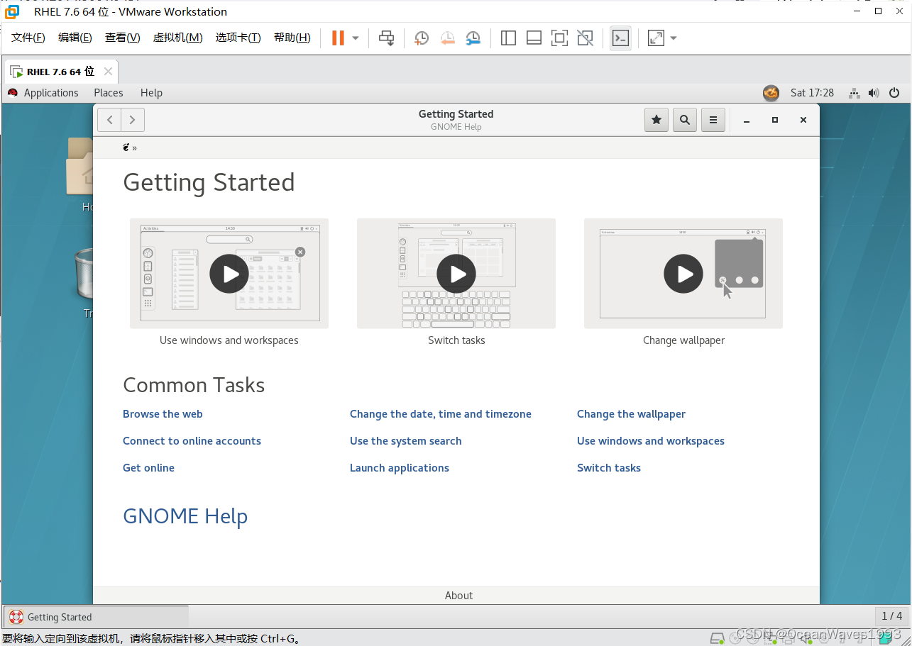The height and width of the screenshot is (646, 912).
Task: Open the 虚拟机(M) menu
Action: [x=178, y=38]
